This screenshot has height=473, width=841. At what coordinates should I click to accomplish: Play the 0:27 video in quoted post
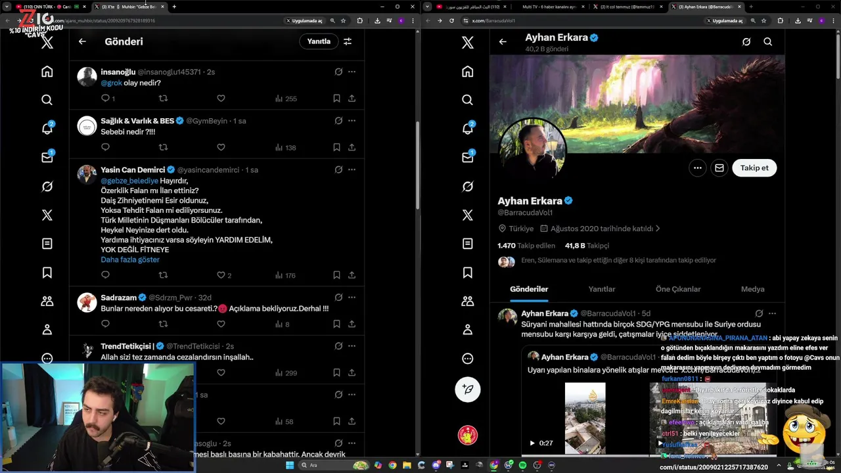click(532, 443)
